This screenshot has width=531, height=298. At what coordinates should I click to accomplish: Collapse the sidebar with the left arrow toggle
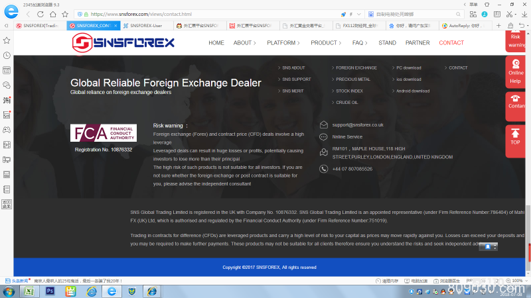(6, 26)
